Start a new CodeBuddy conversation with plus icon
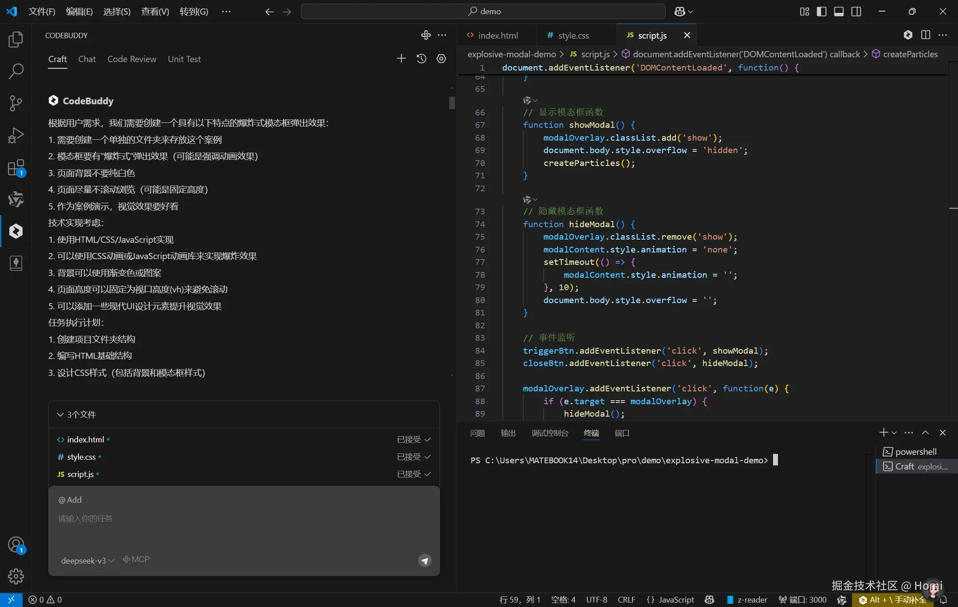 coord(401,59)
